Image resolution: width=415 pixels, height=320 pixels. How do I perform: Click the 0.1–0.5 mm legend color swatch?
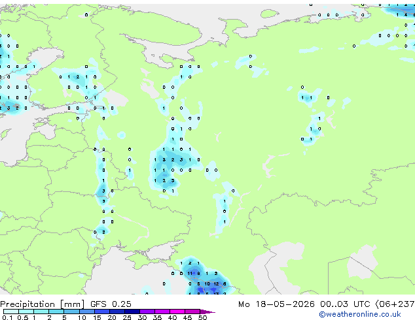(11, 312)
